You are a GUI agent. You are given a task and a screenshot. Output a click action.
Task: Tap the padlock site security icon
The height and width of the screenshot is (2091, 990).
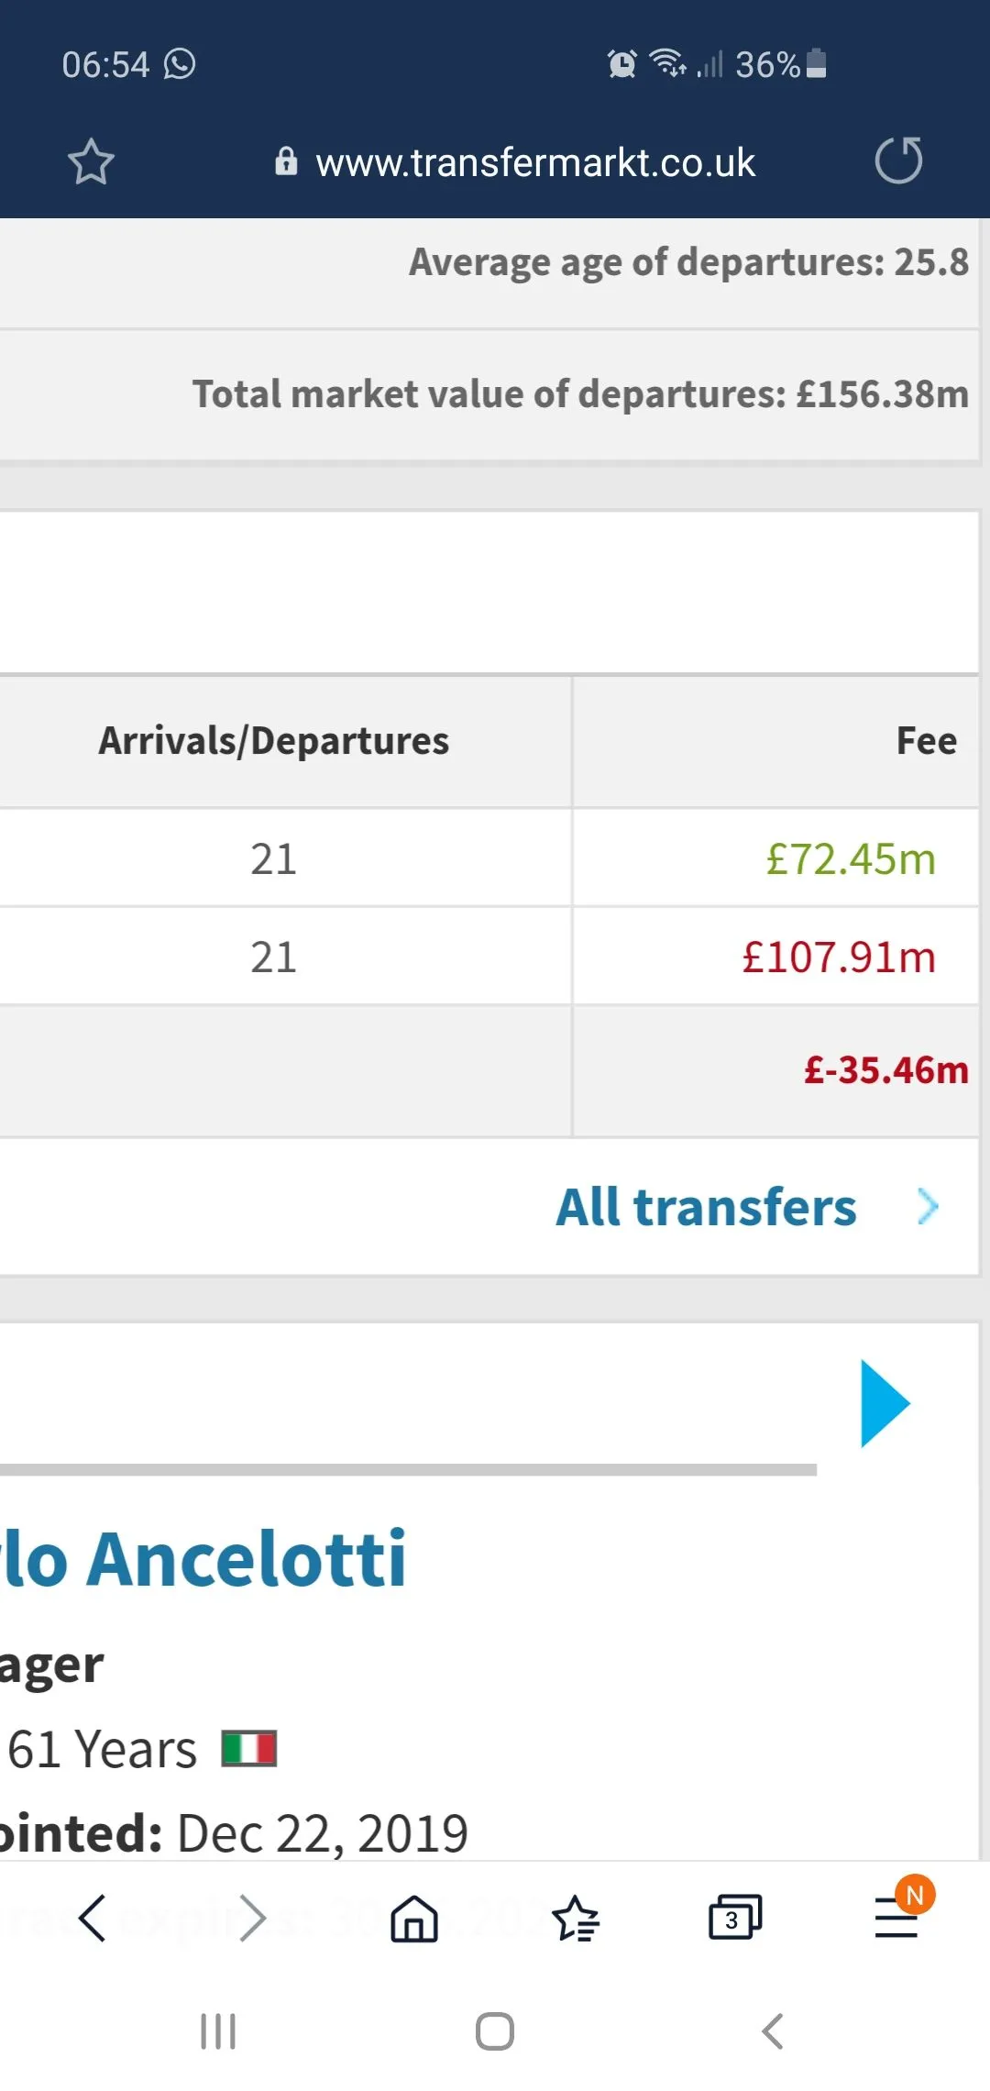[286, 161]
